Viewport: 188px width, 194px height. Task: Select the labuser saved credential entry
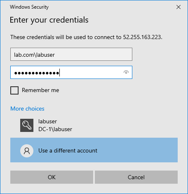(94, 125)
